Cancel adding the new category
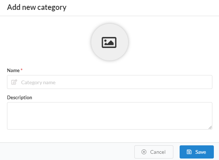This screenshot has height=160, width=219. [154, 152]
